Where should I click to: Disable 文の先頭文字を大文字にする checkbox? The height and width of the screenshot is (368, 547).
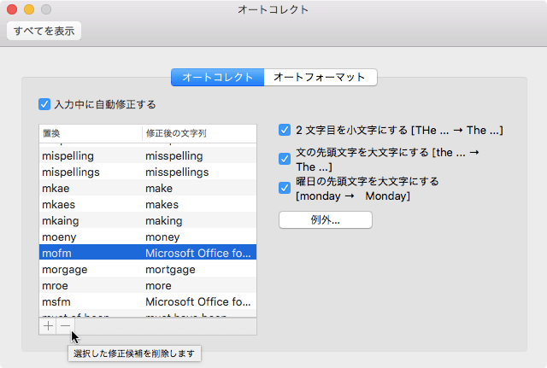tap(285, 159)
